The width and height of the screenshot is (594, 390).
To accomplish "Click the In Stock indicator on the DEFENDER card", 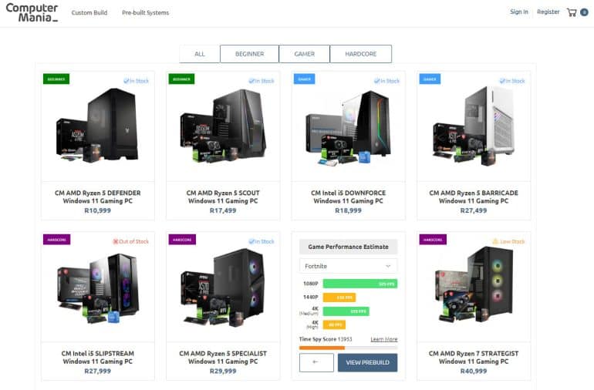I will [x=136, y=81].
